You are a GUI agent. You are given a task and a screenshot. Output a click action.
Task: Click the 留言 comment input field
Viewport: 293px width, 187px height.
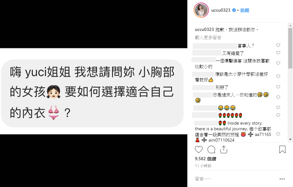tap(236, 179)
